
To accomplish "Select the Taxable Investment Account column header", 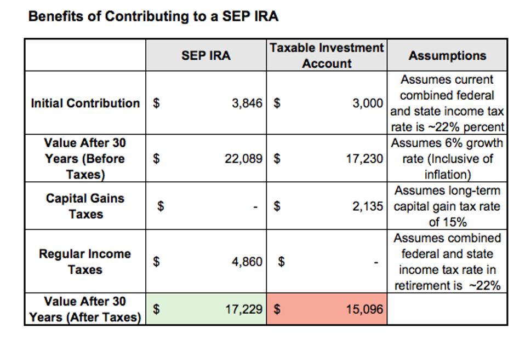I will (x=327, y=55).
